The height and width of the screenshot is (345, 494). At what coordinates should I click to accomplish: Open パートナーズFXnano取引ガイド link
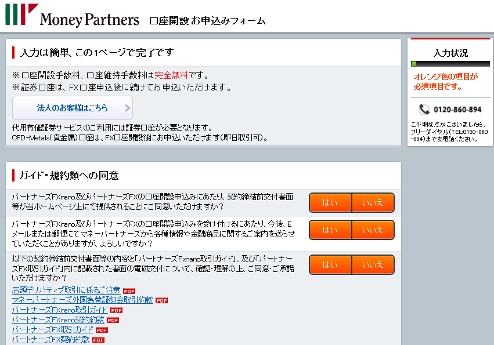tap(60, 310)
